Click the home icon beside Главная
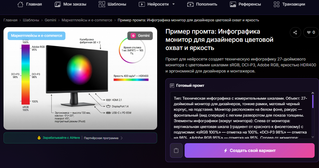This screenshot has width=319, height=168. coord(20,4)
